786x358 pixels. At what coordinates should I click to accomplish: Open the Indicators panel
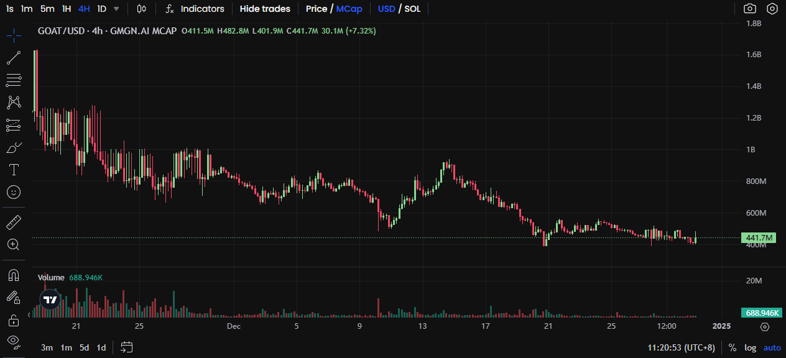pos(195,9)
